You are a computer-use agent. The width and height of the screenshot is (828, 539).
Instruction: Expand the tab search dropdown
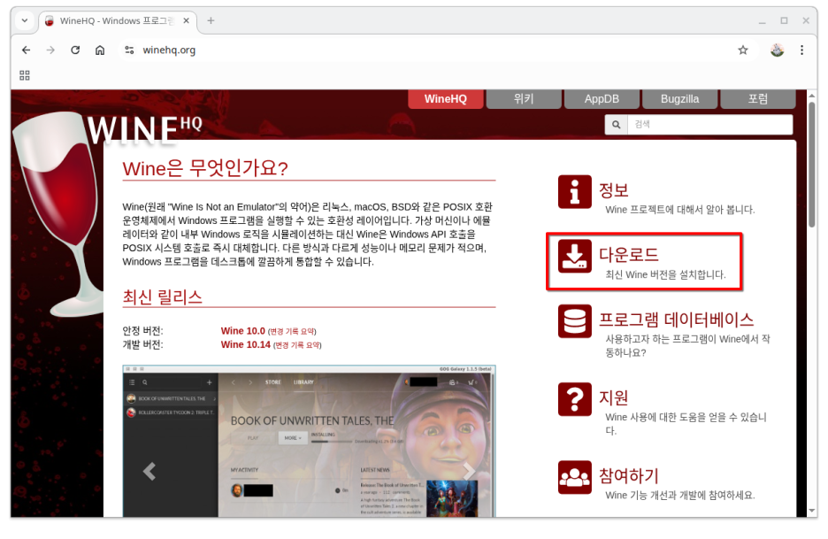[x=24, y=20]
